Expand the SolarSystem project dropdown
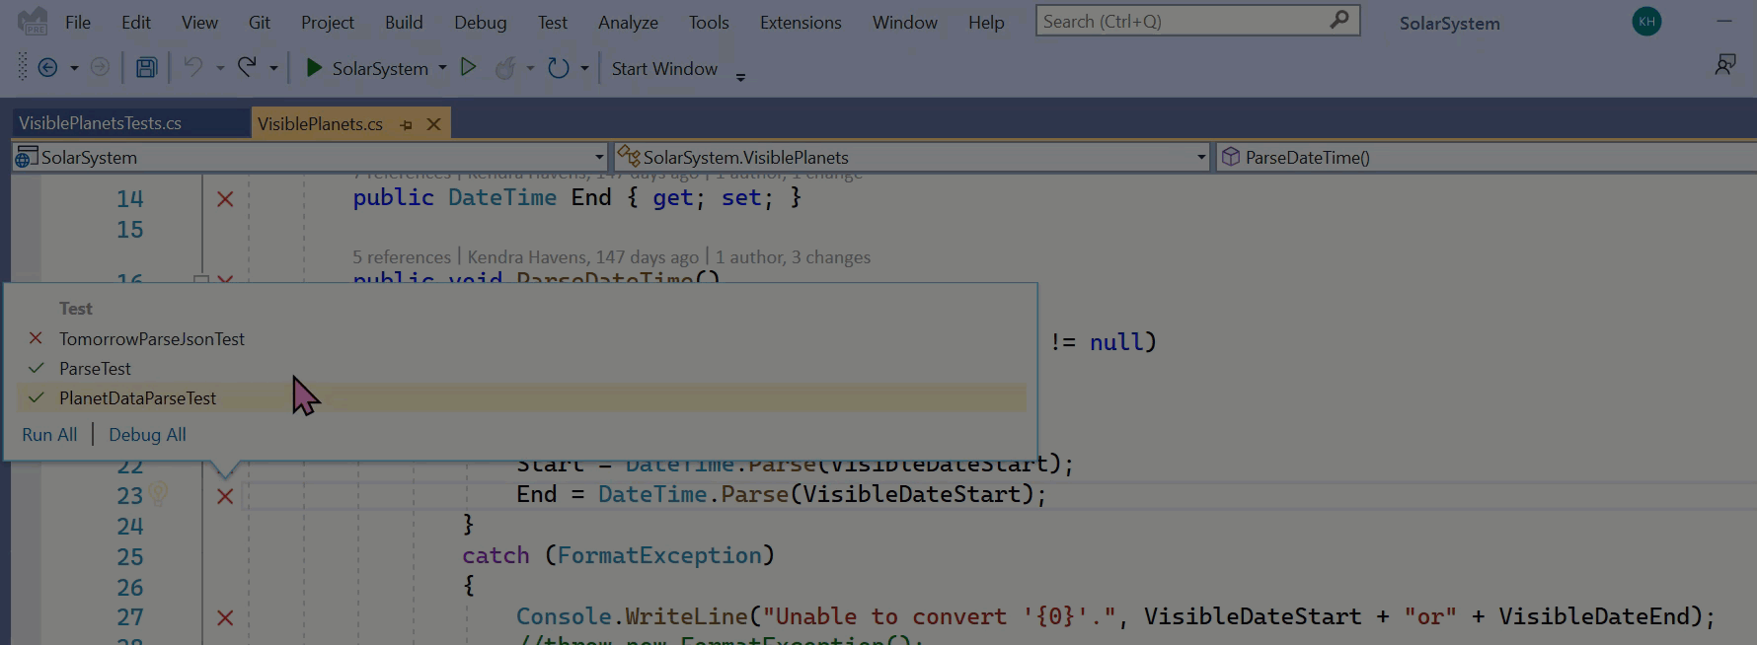 (x=598, y=158)
